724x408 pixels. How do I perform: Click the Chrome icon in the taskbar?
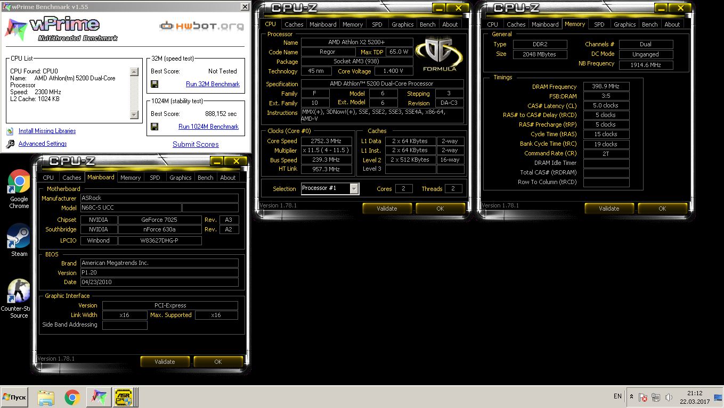click(72, 397)
